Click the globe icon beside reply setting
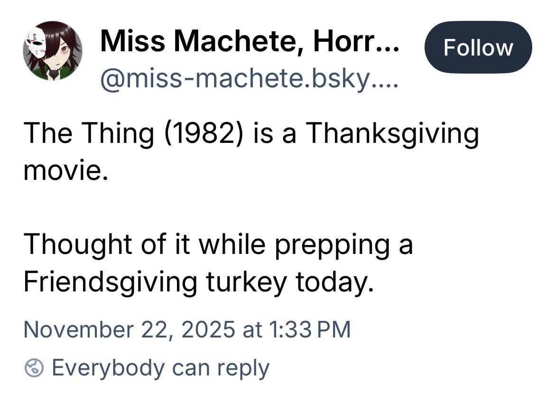Image resolution: width=555 pixels, height=393 pixels. pos(34,368)
